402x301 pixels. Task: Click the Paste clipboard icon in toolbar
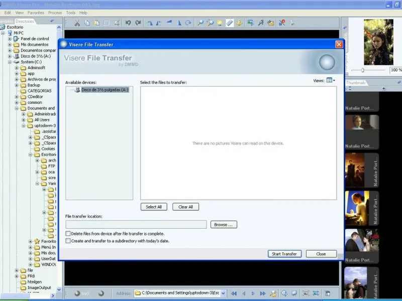tap(96, 23)
